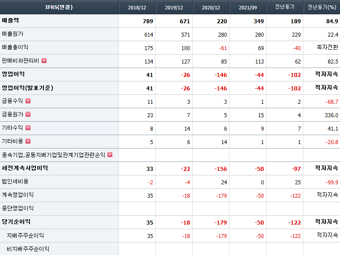Screen dimensions: 340x255
Task: Click 매출총이익 value 69 for 2021/09
Action: [x=261, y=48]
